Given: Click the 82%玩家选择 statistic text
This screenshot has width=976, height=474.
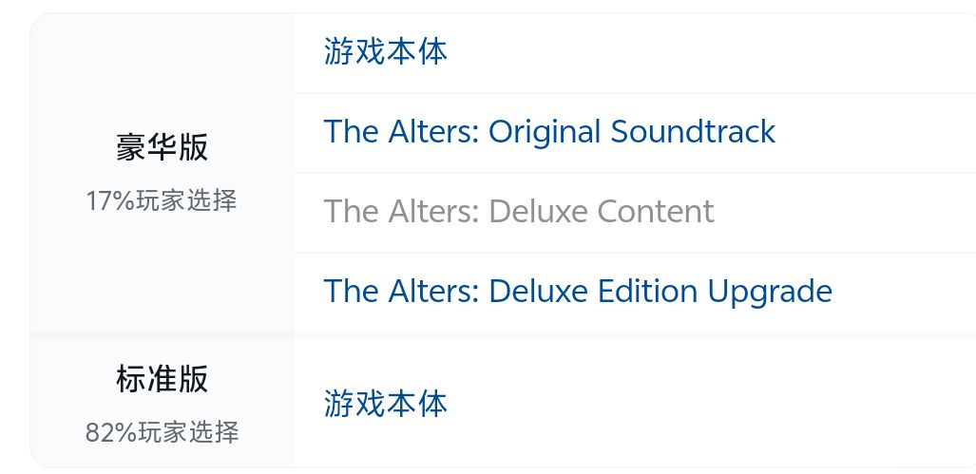Looking at the screenshot, I should 162,433.
